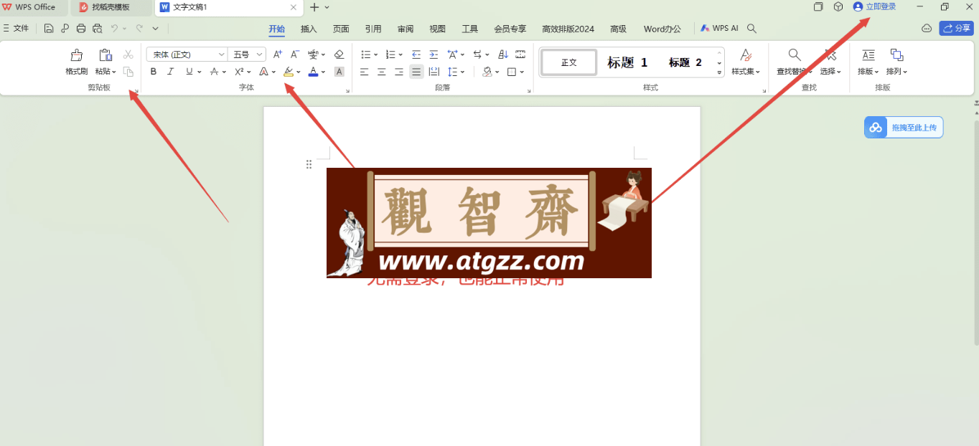
Task: Expand the line spacing dropdown arrow
Action: pos(463,72)
